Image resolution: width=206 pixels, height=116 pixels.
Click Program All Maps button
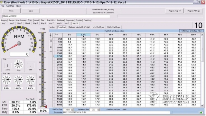click(194, 11)
